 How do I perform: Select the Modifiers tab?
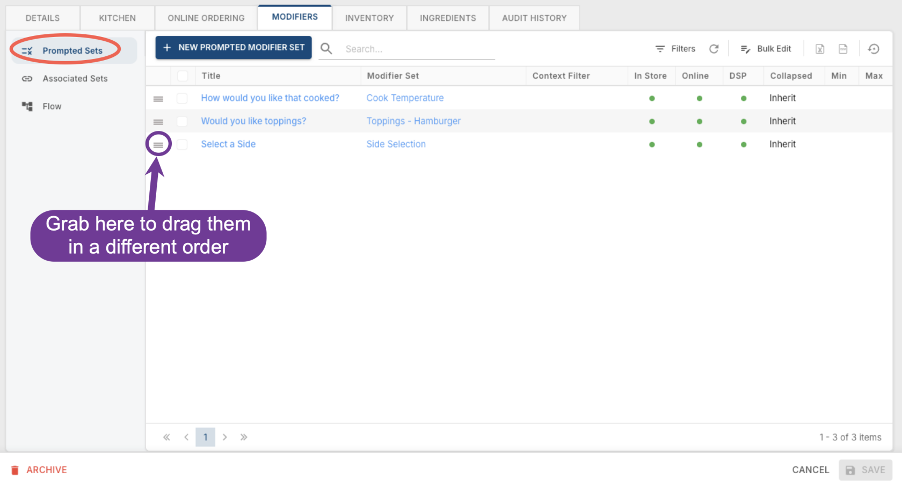coord(295,17)
